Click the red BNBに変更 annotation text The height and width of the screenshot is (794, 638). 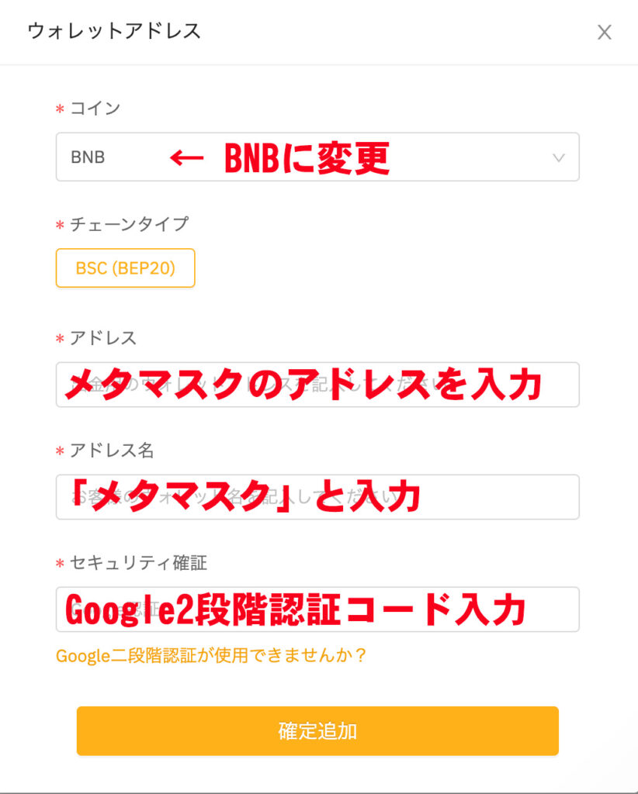(x=307, y=158)
